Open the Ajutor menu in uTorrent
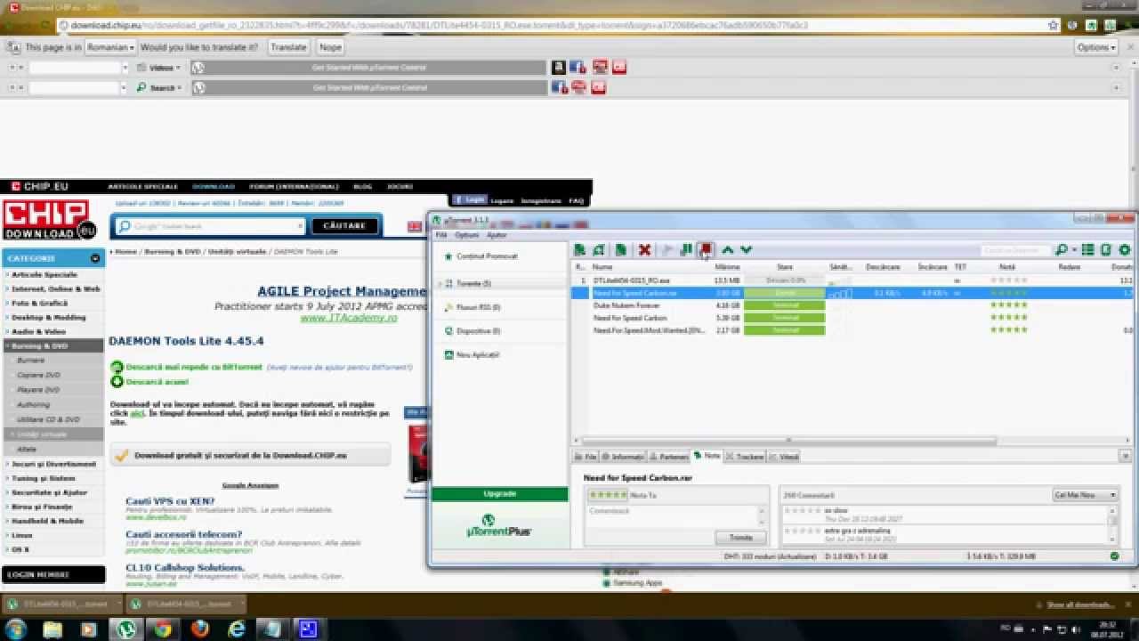The width and height of the screenshot is (1139, 641). coord(497,235)
